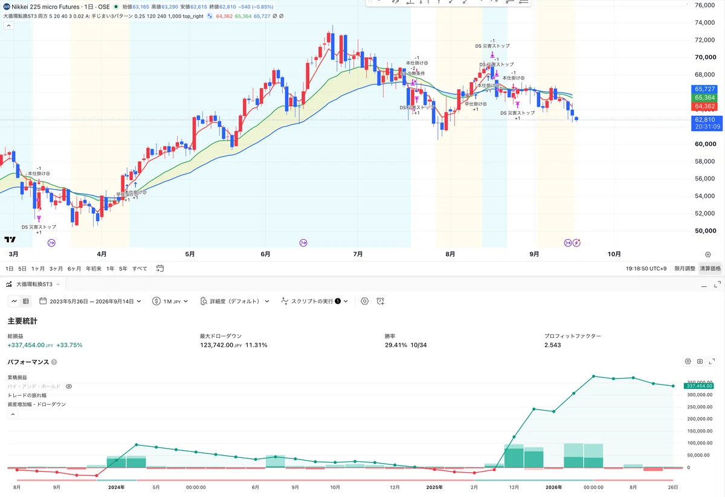Open the 1M JPY initial capital dropdown
Screen dimensions: 725x497
click(170, 301)
